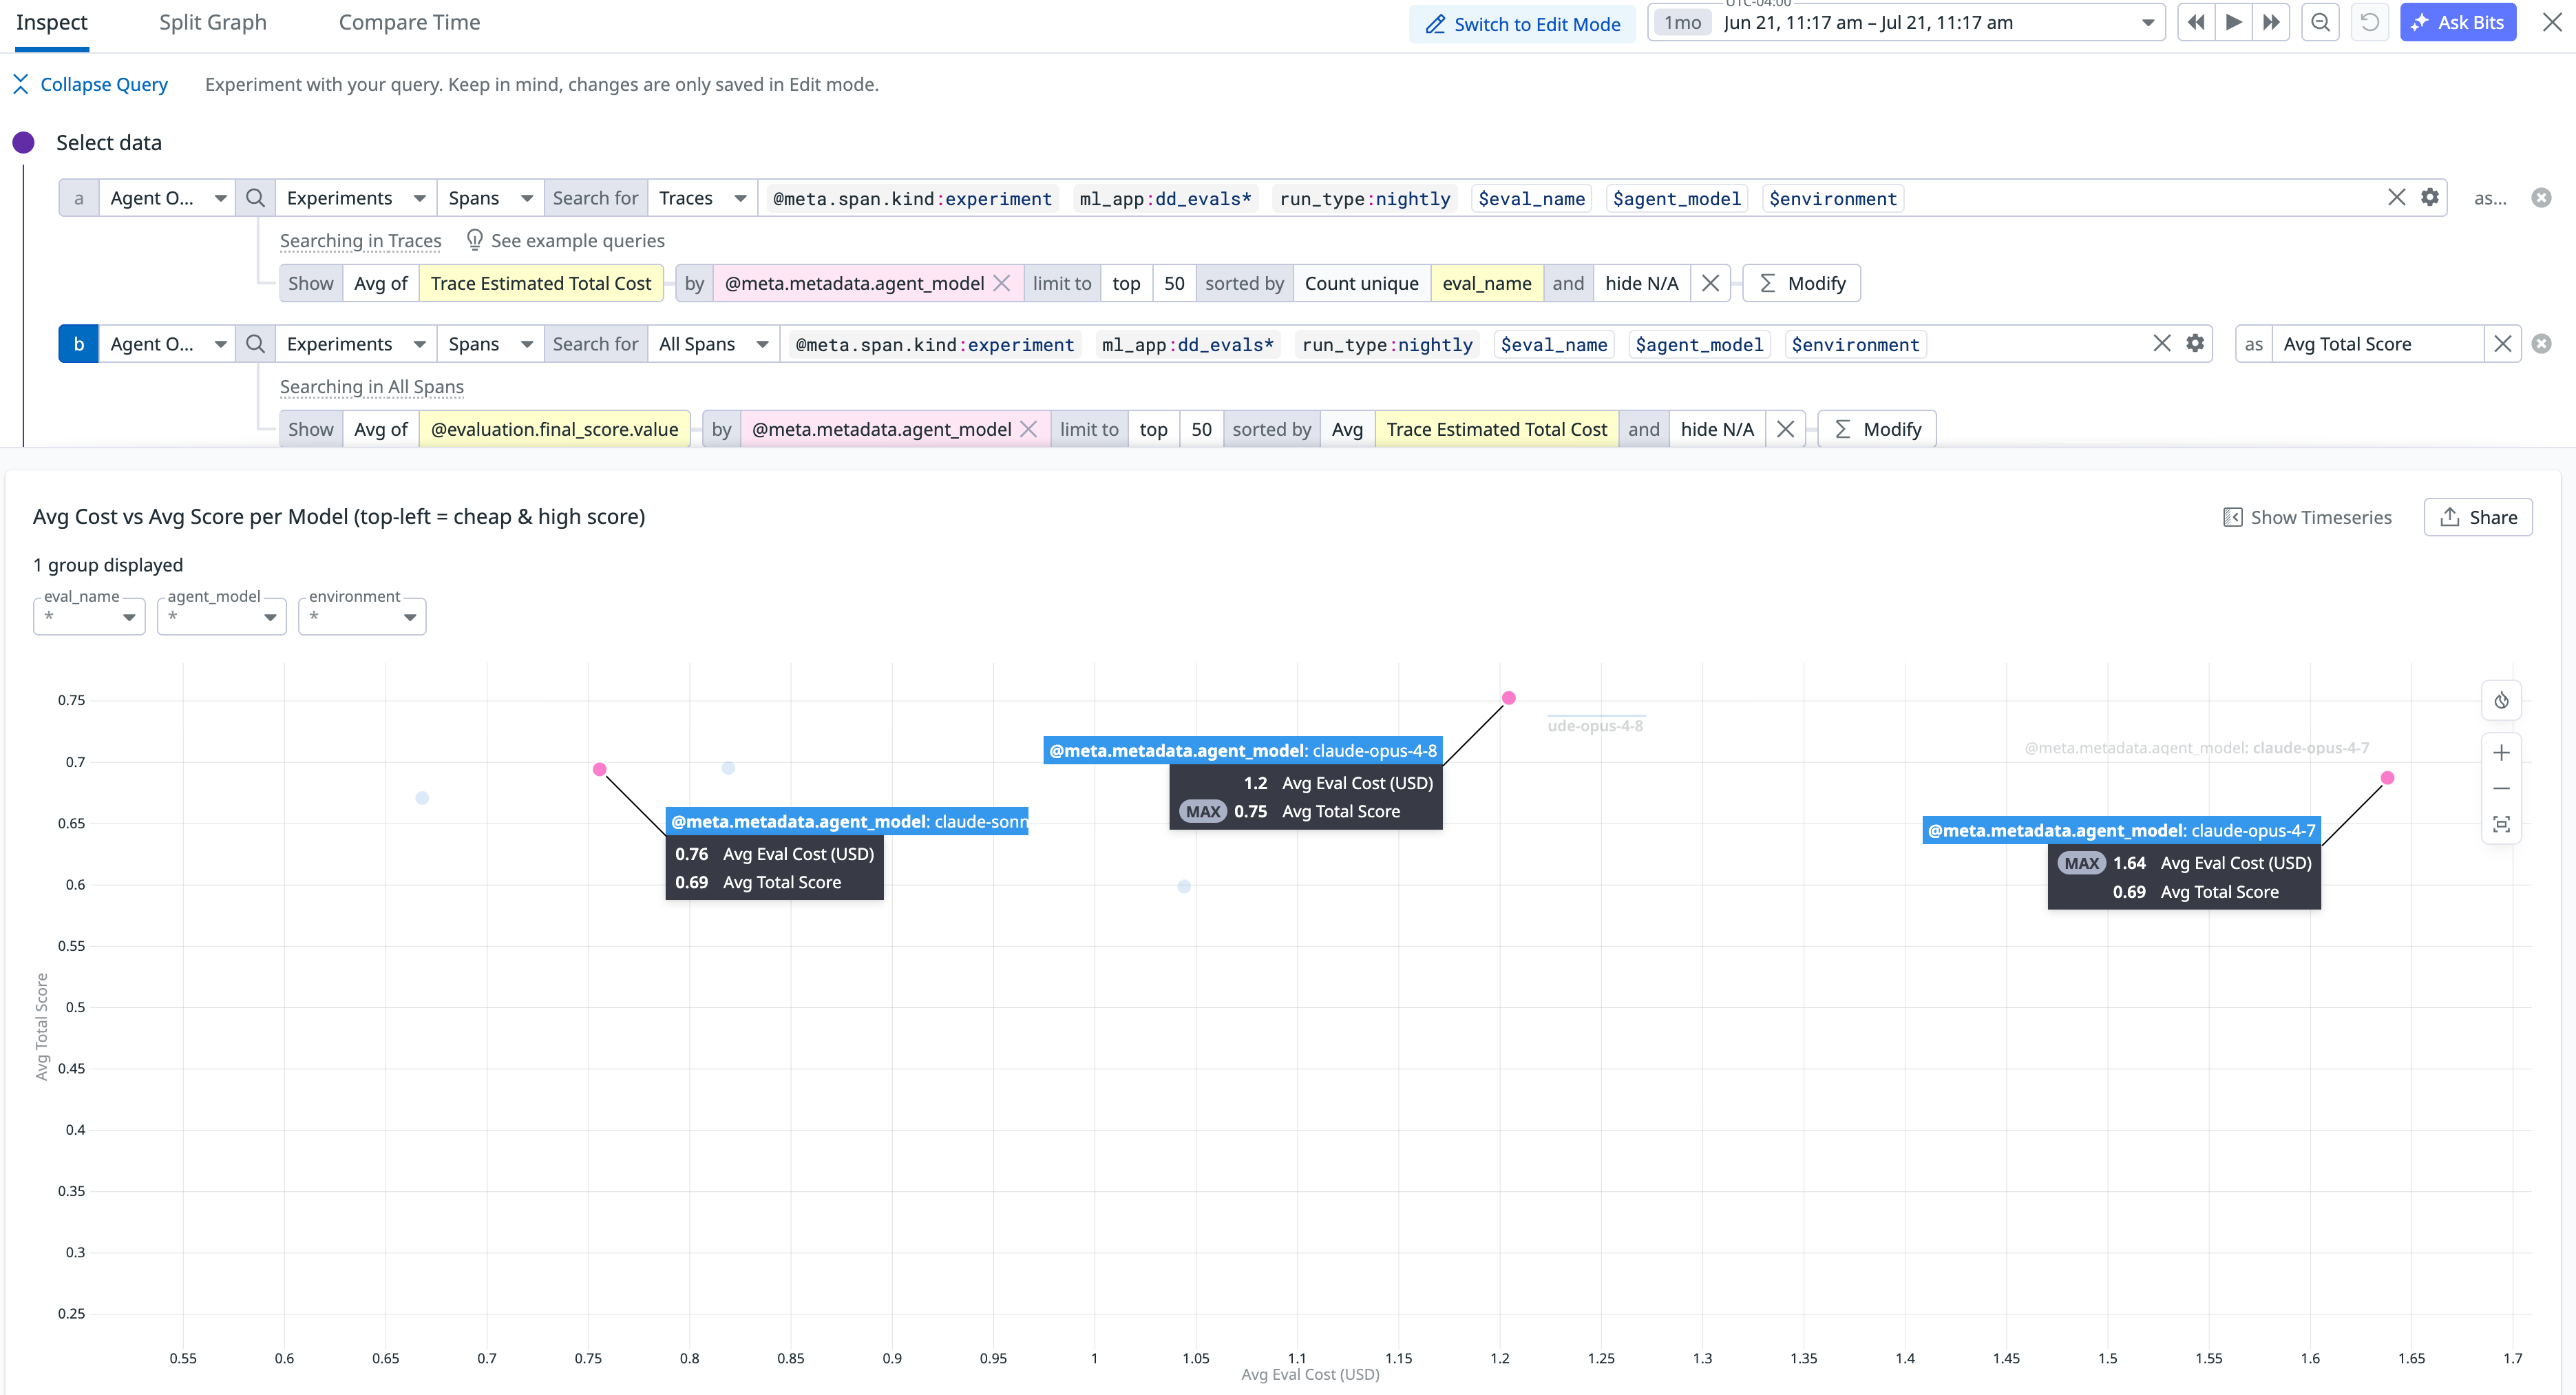
Task: Click hide N/A option in query a
Action: click(1641, 284)
